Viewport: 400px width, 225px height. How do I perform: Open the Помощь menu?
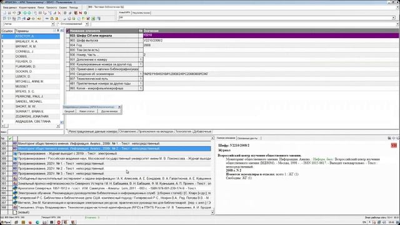pos(74,7)
